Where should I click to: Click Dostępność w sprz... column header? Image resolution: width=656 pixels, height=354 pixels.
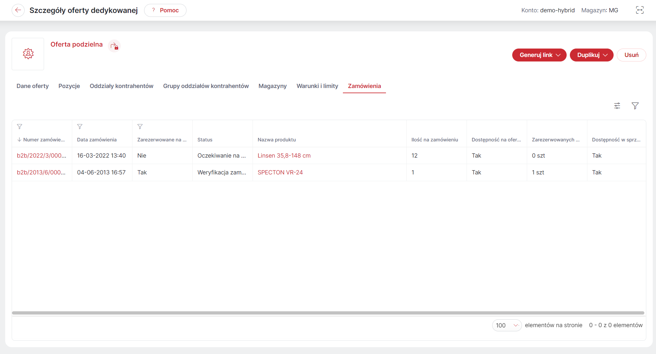(x=616, y=140)
